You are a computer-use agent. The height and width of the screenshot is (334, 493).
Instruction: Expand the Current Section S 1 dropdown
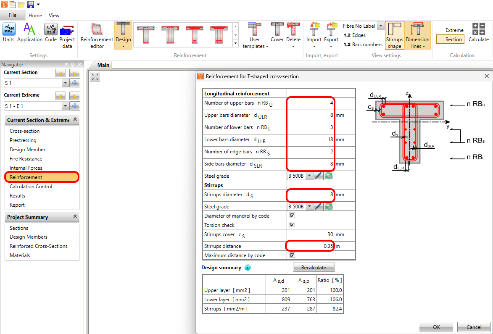click(65, 83)
